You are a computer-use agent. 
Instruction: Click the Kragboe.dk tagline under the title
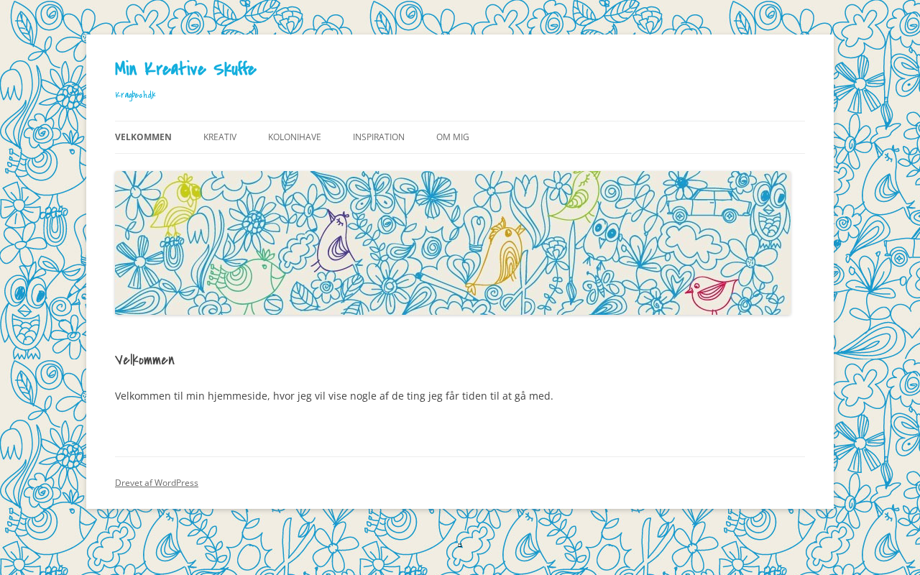tap(135, 95)
